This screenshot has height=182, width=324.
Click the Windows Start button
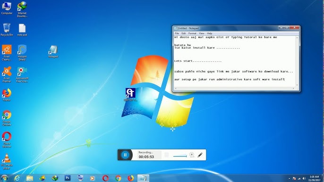[4, 178]
